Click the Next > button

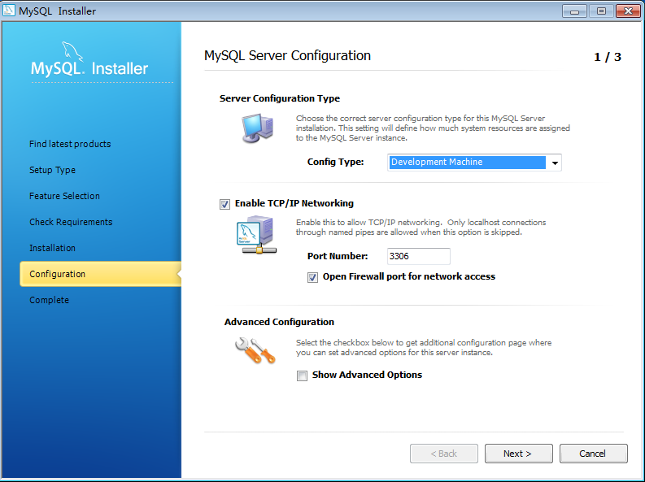(x=518, y=454)
